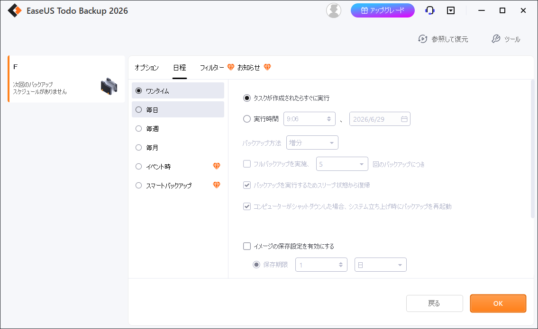Select the 毎週 schedule radio
Viewport: 538px width, 329px height.
tap(138, 128)
